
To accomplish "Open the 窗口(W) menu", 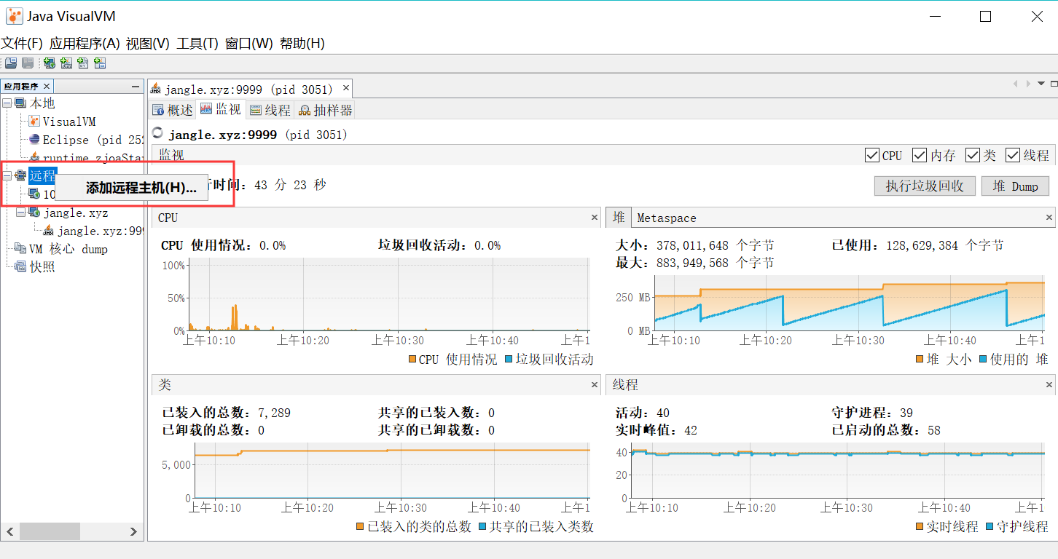I will tap(249, 44).
